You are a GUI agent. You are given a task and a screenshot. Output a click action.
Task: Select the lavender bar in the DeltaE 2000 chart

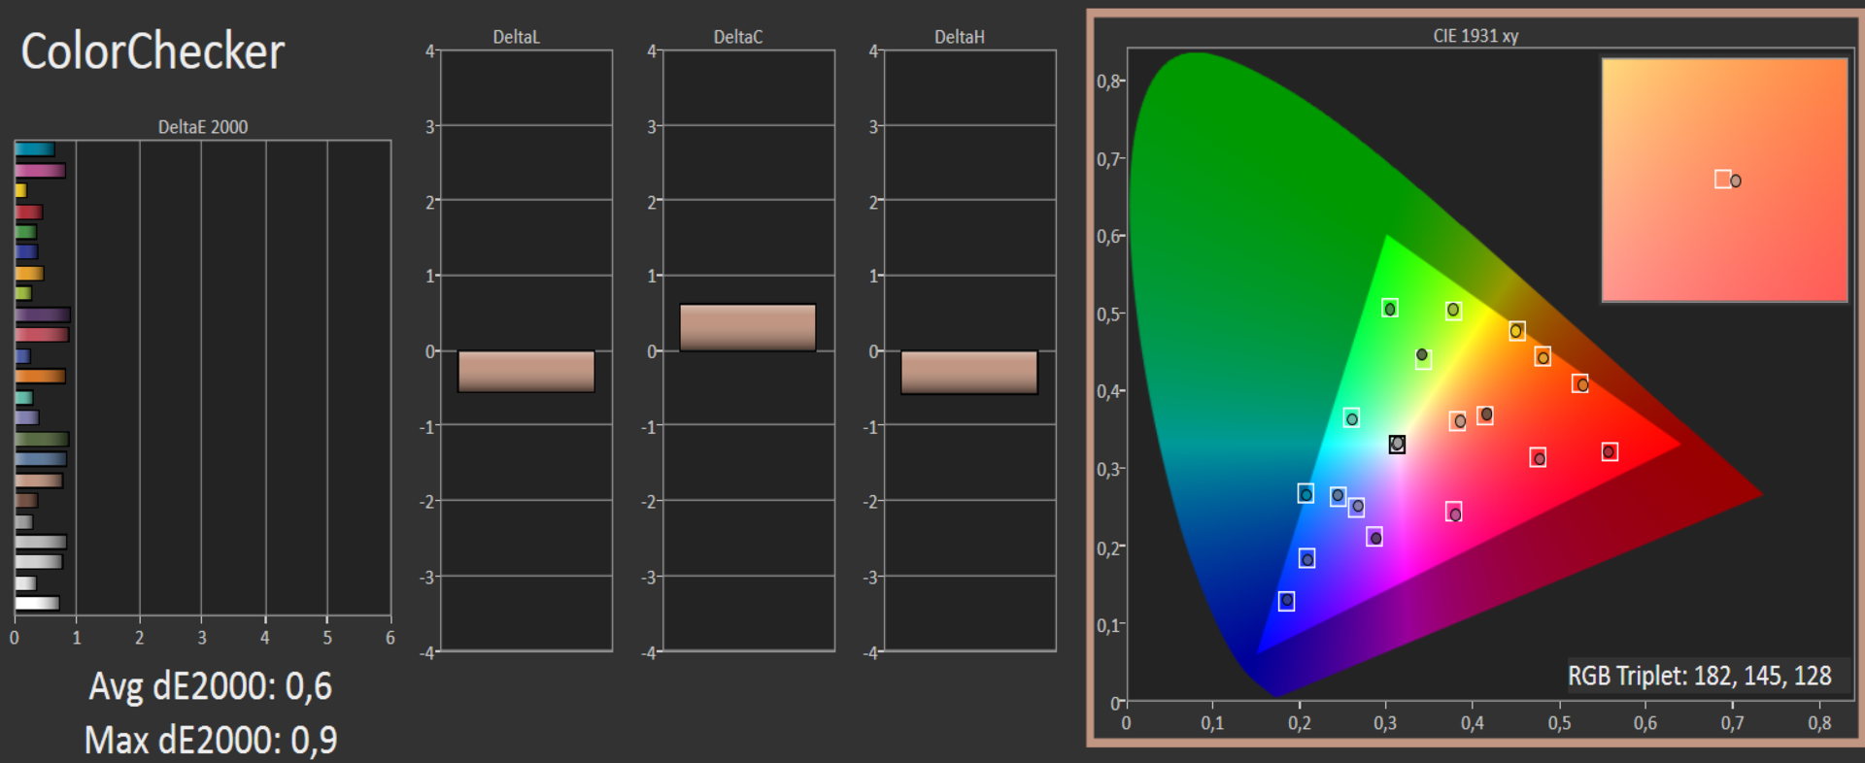click(27, 417)
